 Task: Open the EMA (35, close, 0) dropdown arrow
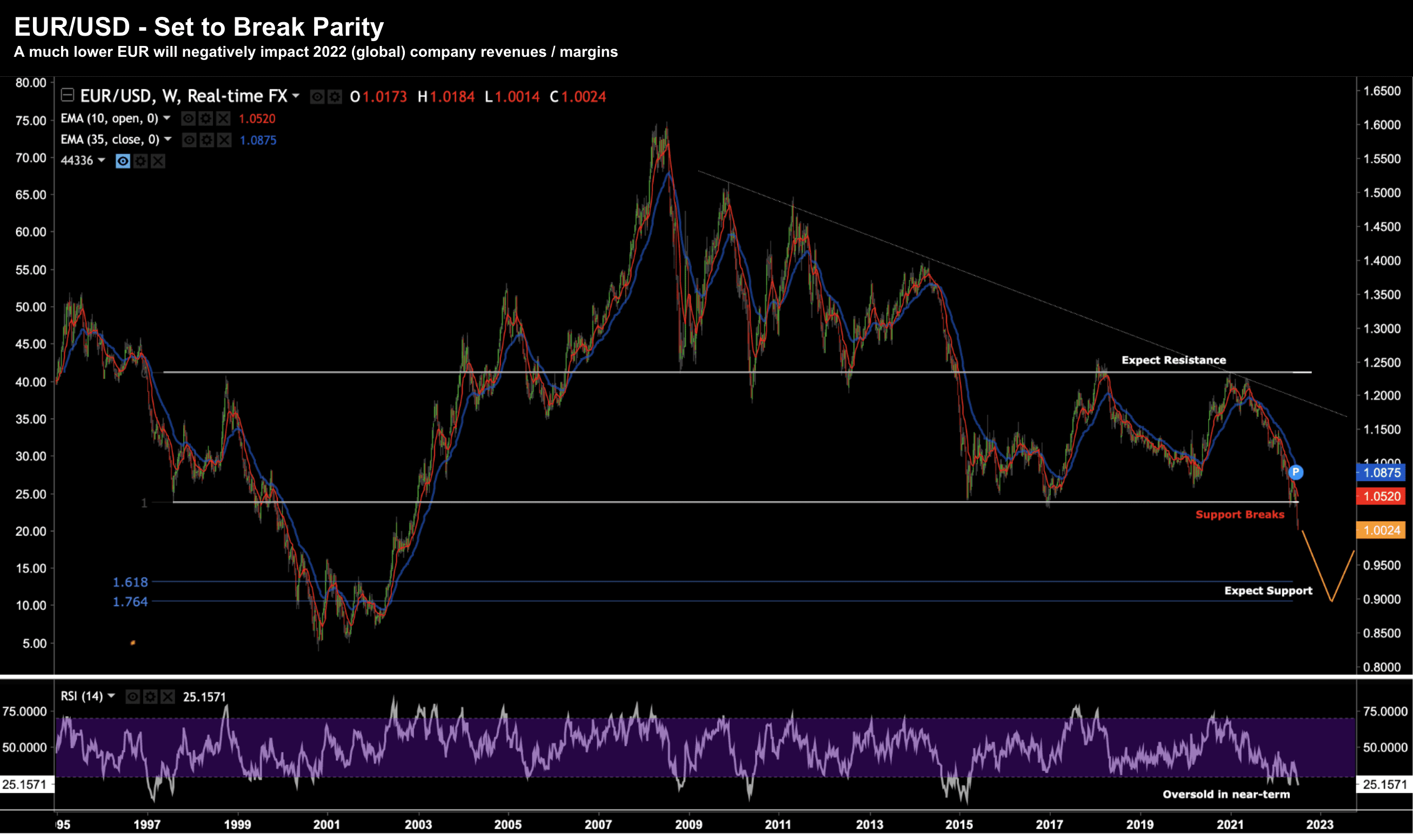pos(168,139)
